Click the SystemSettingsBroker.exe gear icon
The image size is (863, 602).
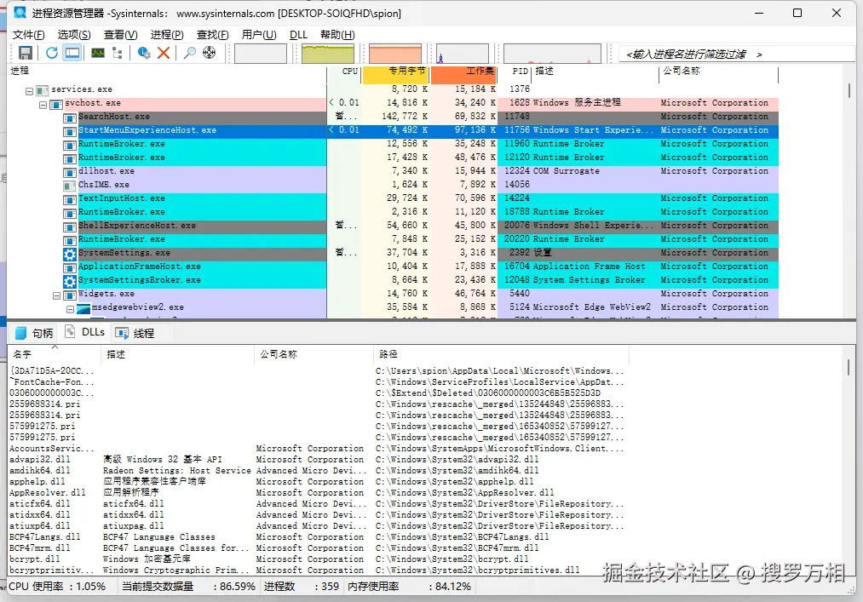tap(70, 281)
